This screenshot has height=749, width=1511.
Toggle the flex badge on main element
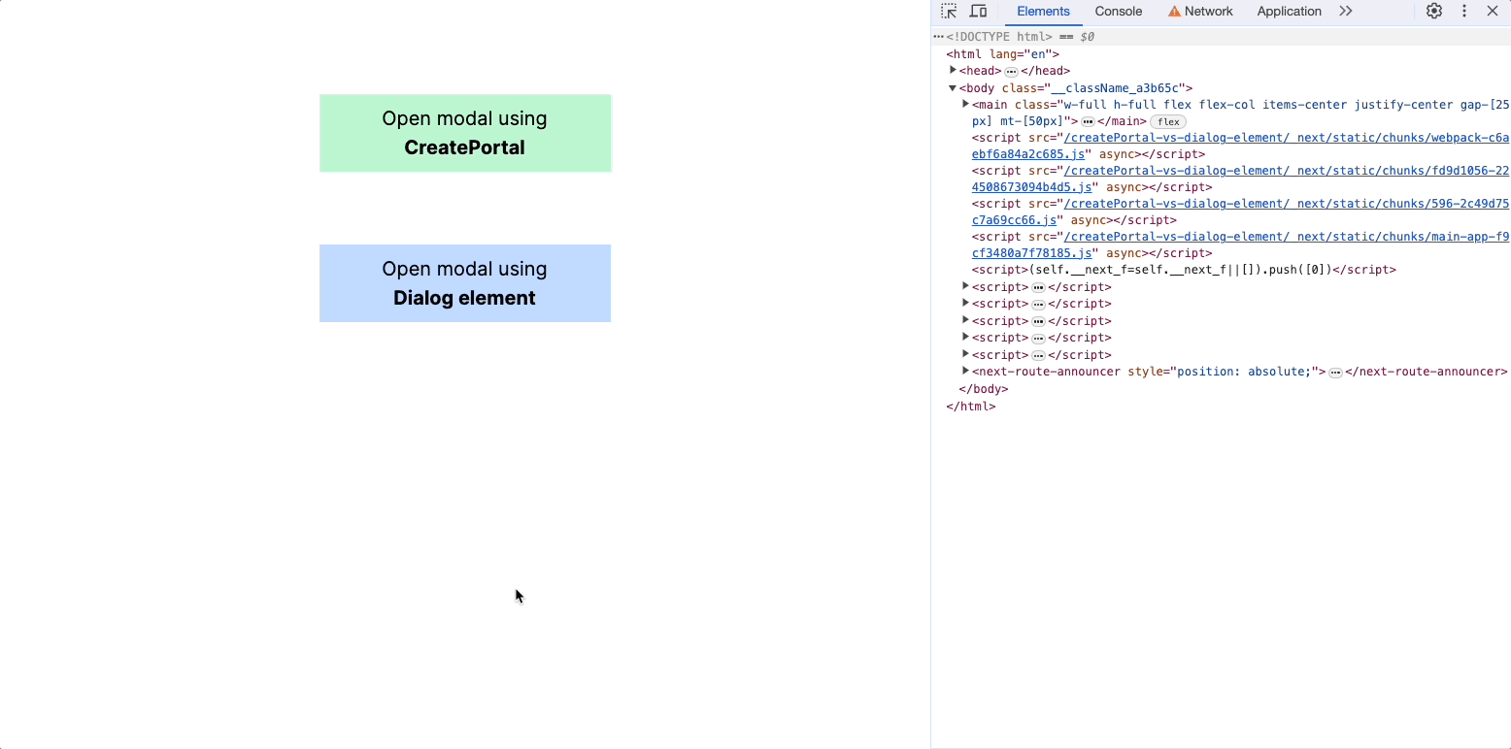[x=1168, y=122]
